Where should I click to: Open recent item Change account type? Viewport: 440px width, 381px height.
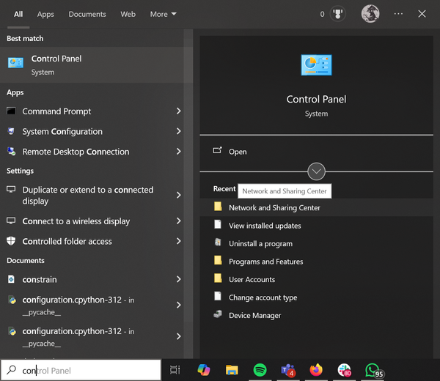pos(316,297)
